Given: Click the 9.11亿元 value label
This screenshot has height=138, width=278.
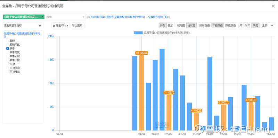Looking at the screenshot, I should [169, 92].
